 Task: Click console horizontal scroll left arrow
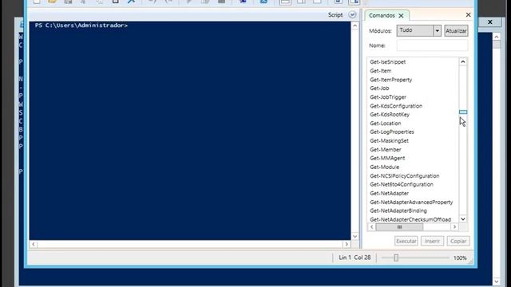(34, 244)
